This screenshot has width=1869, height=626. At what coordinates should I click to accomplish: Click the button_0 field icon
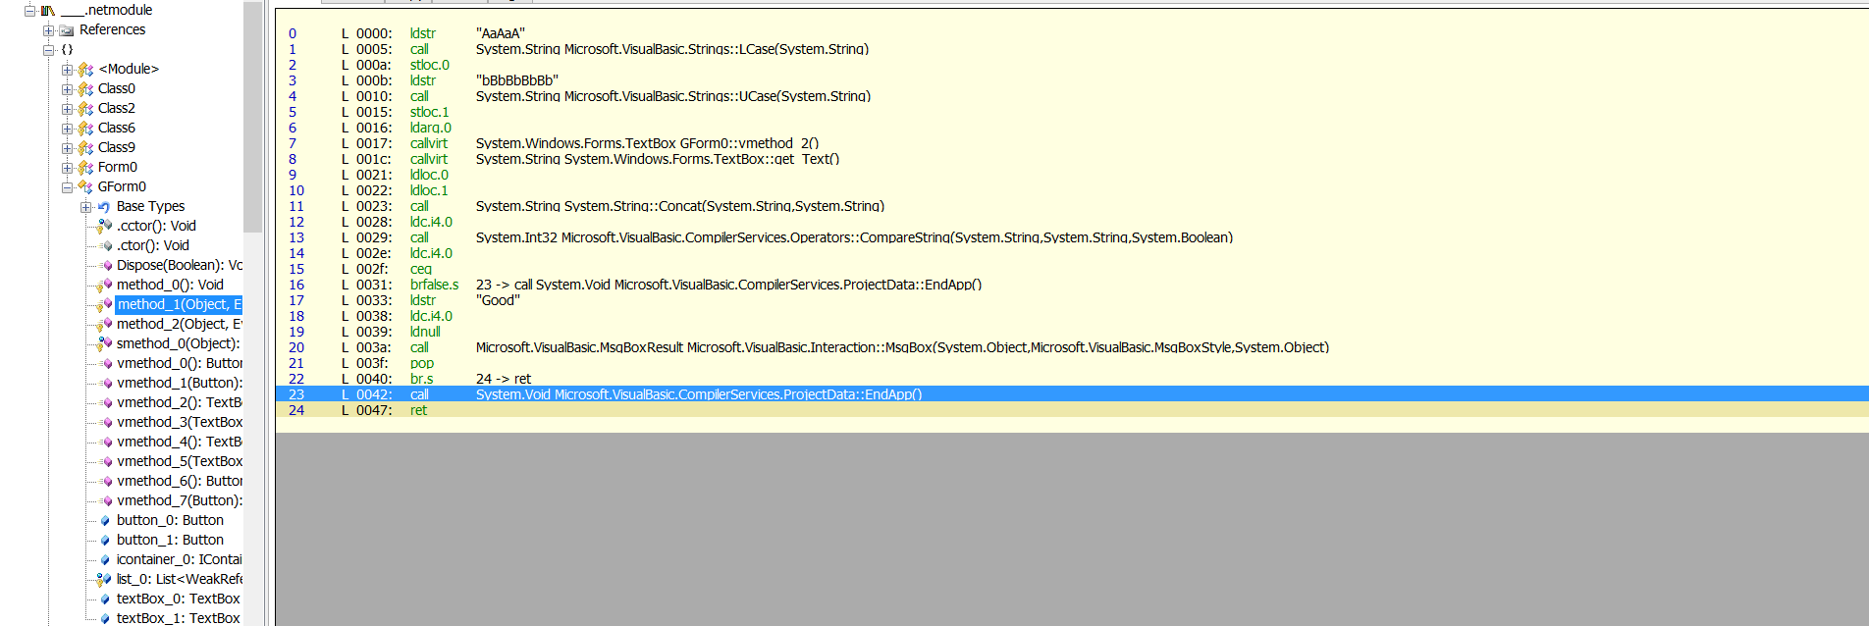[105, 521]
